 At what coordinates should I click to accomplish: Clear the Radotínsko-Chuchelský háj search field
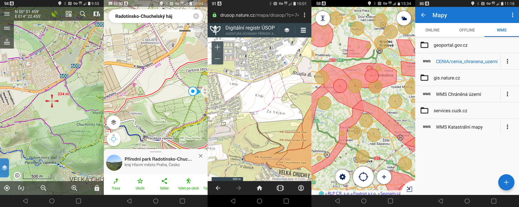coord(196,16)
